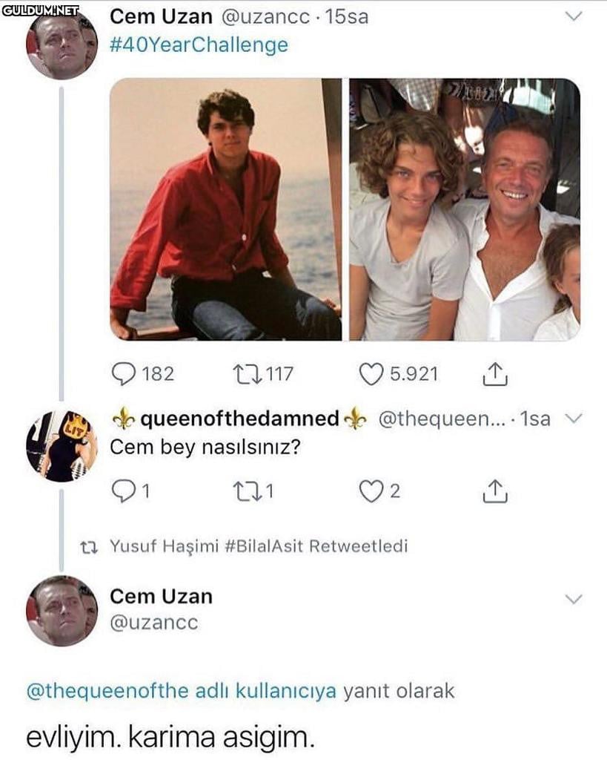Like the "Cem bey nasılsınız?" tweet
607x760 pixels.
tap(371, 491)
